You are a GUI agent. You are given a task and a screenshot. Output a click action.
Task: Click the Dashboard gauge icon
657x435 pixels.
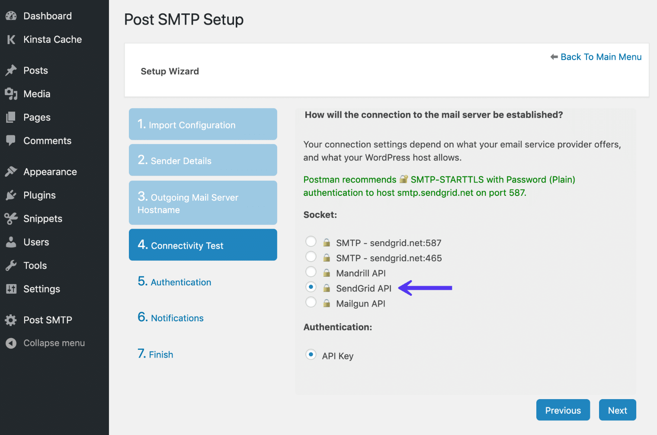(x=11, y=16)
